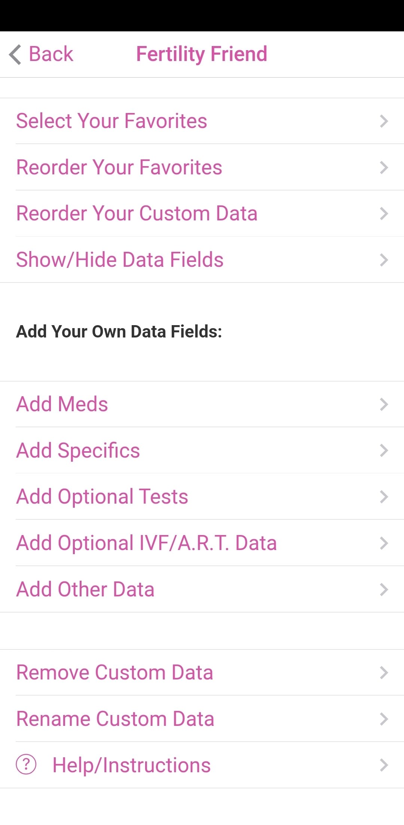Select Rename Custom Data entry
404x825 pixels.
[x=115, y=719]
